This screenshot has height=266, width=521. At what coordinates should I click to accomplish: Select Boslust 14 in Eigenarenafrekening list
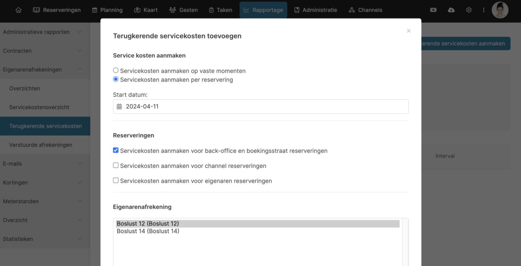coord(148,231)
